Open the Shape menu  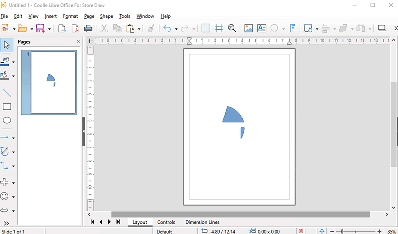(106, 16)
